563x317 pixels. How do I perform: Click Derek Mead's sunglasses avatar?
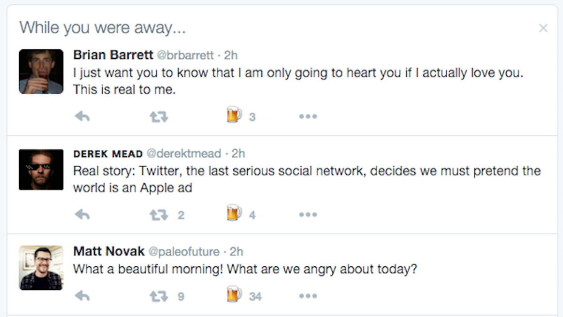pyautogui.click(x=41, y=170)
